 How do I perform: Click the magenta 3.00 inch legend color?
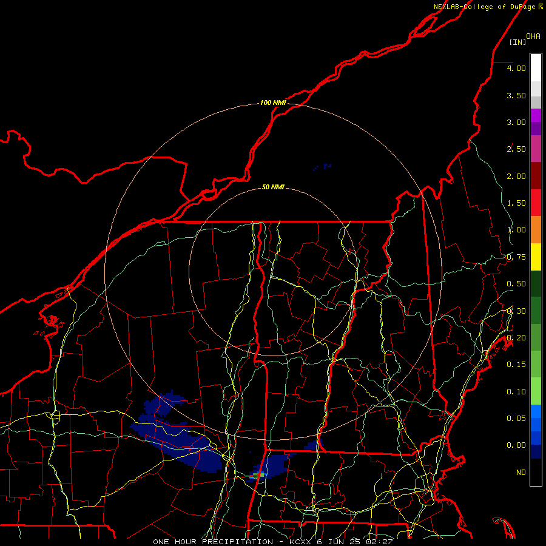point(536,116)
